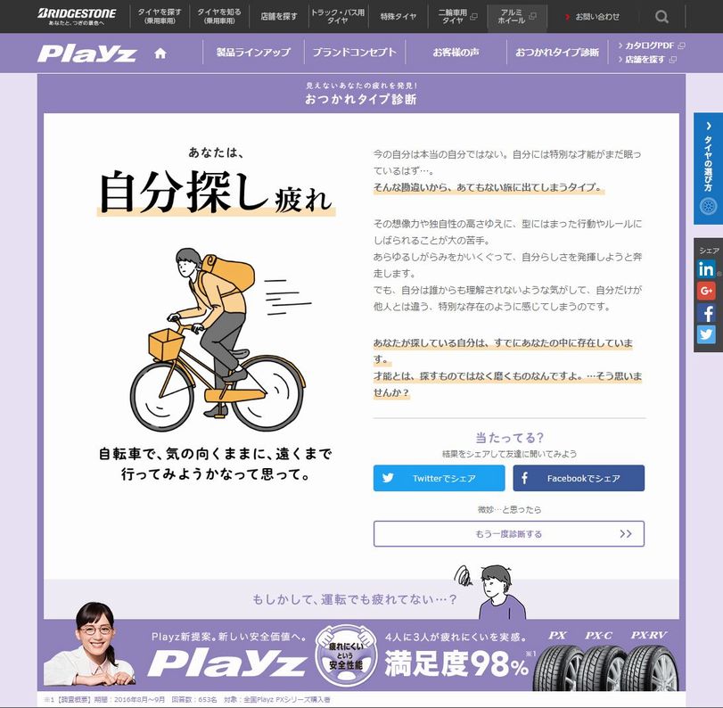
Task: Click the Bridgestone logo
Action: point(77,16)
